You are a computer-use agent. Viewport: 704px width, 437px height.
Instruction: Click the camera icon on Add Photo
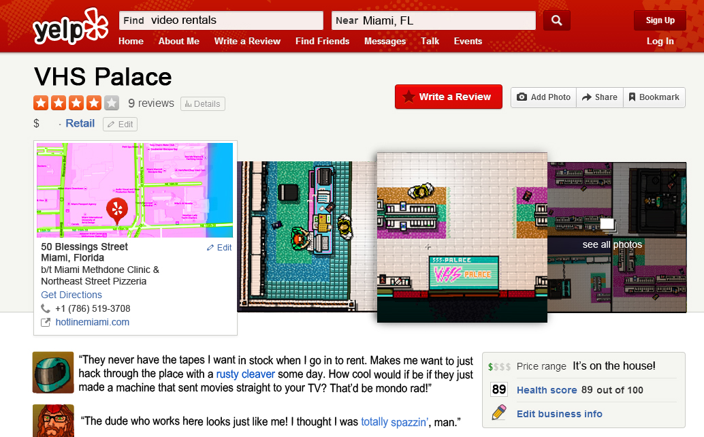[x=522, y=97]
